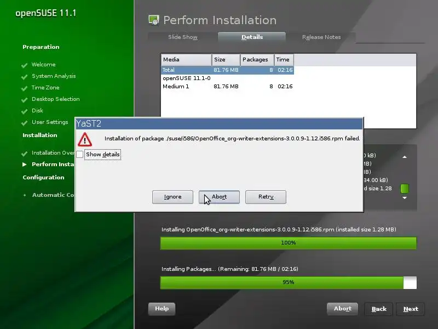438x329 pixels.
Task: Click the red warning triangle icon
Action: 85,140
